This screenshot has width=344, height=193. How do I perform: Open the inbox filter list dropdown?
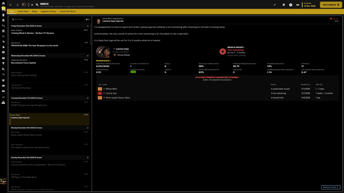click(87, 19)
